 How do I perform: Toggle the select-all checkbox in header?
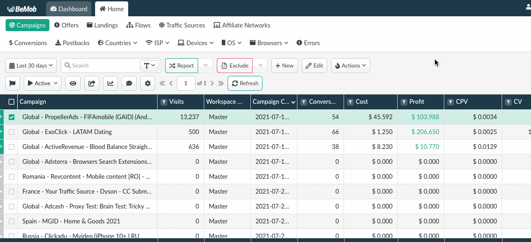(x=12, y=102)
